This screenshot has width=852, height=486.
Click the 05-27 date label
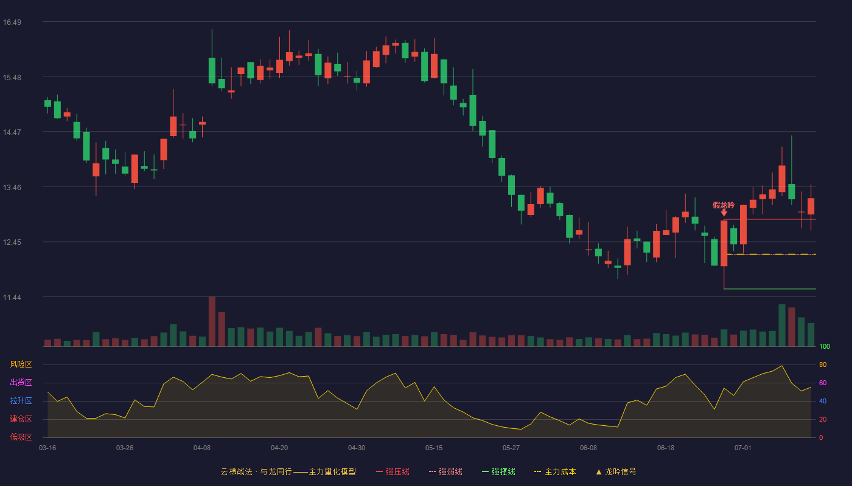point(511,448)
